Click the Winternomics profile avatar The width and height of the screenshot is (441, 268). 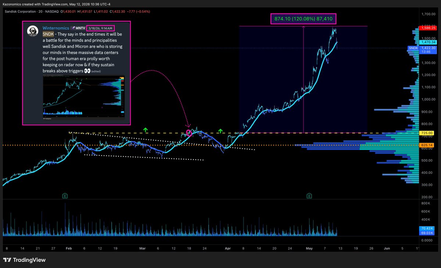(x=33, y=32)
